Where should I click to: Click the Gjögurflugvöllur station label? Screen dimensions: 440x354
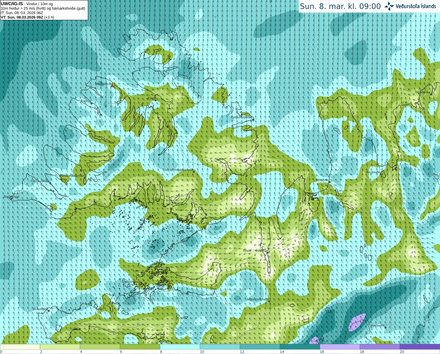[242, 117]
